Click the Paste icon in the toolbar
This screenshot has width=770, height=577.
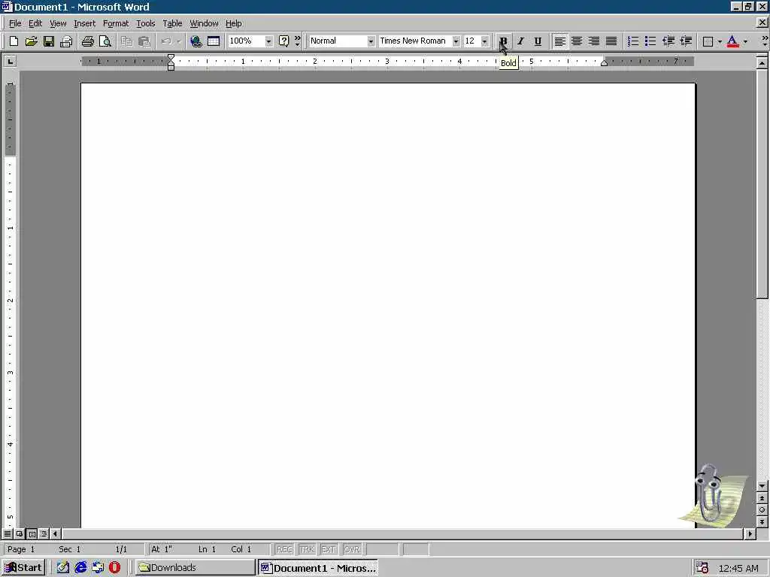pyautogui.click(x=144, y=41)
